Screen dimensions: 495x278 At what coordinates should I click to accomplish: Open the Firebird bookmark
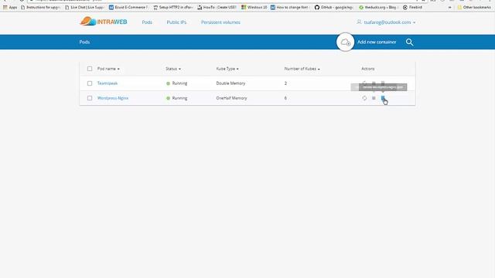click(x=412, y=7)
